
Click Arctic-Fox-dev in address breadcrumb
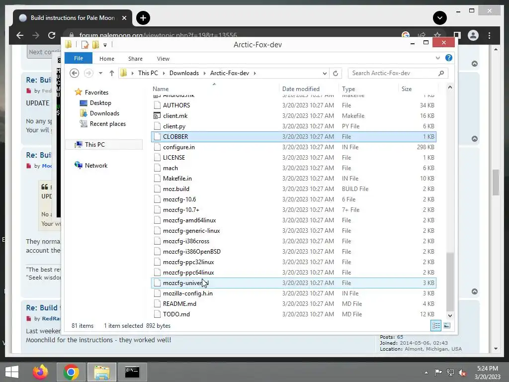pos(230,73)
